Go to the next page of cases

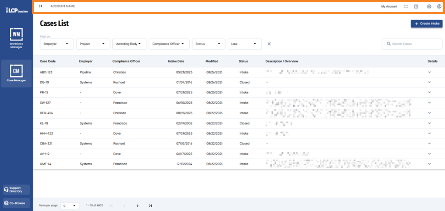137,206
